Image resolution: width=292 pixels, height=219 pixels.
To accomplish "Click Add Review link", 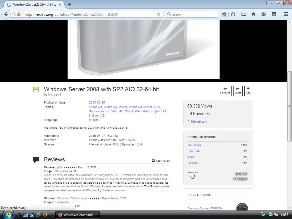I will (x=161, y=161).
